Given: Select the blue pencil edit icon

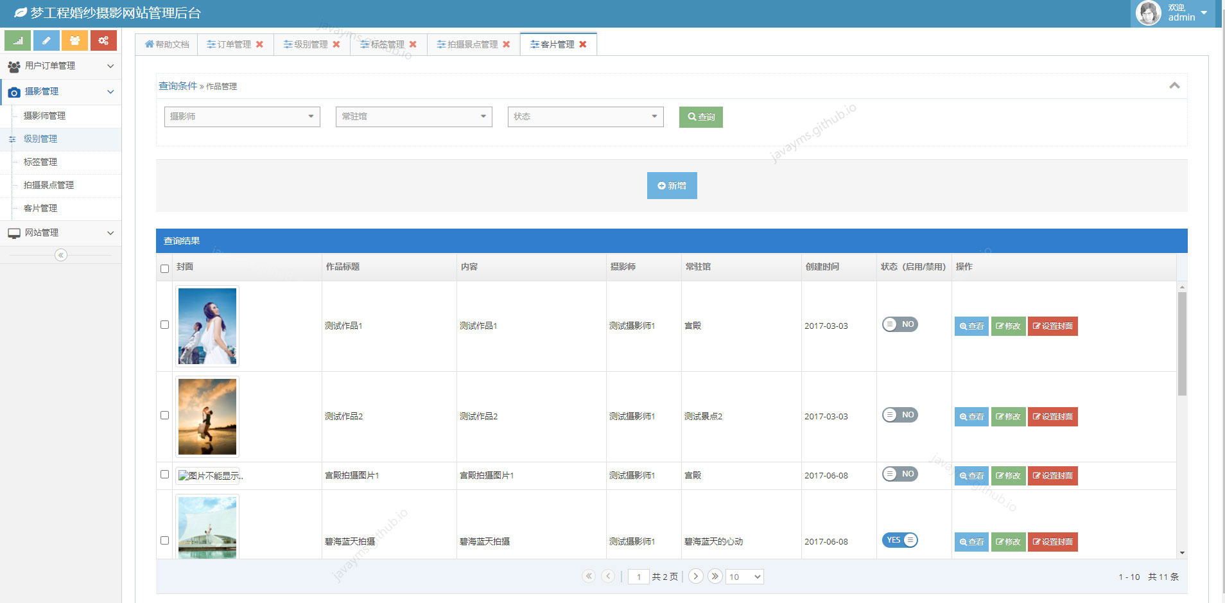Looking at the screenshot, I should [x=46, y=40].
